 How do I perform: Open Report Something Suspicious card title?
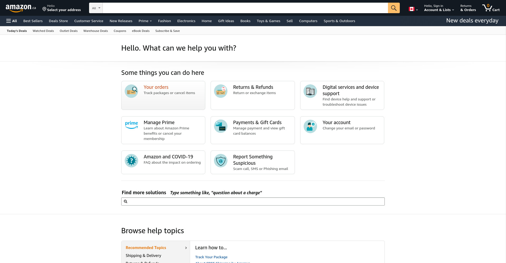pyautogui.click(x=253, y=160)
